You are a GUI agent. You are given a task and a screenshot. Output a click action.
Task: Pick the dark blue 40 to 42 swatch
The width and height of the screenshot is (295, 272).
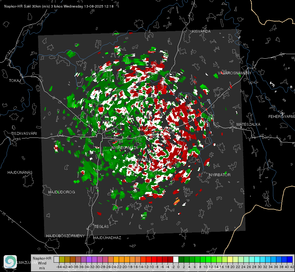(x=290, y=260)
